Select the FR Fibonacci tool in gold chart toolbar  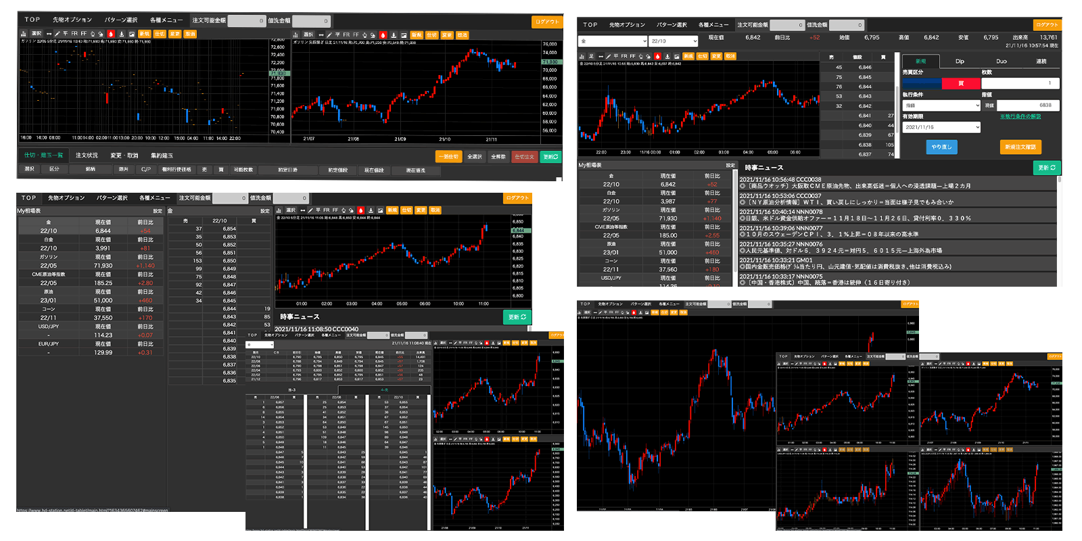(x=625, y=56)
